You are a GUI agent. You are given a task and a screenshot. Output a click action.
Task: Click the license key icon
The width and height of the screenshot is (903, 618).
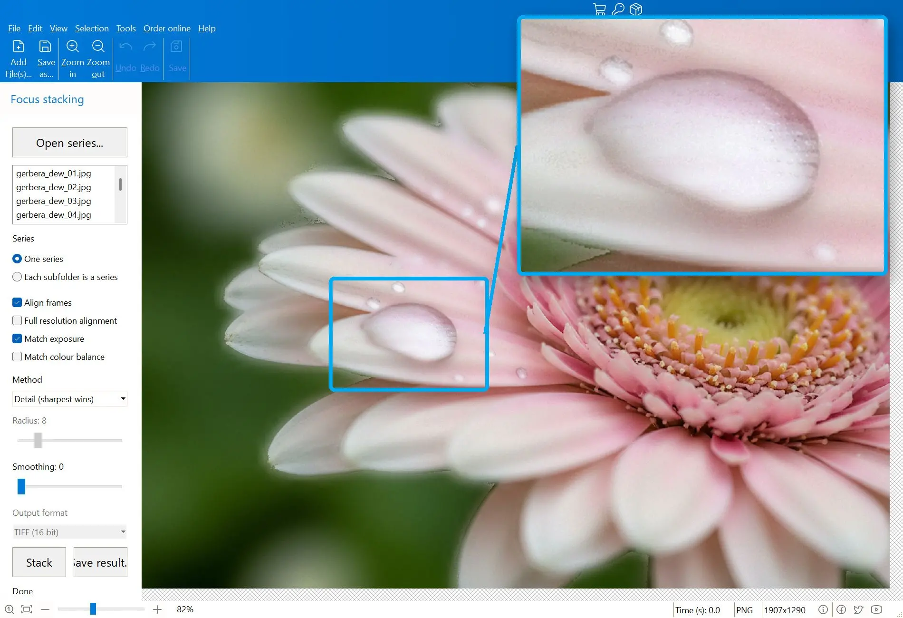(618, 9)
